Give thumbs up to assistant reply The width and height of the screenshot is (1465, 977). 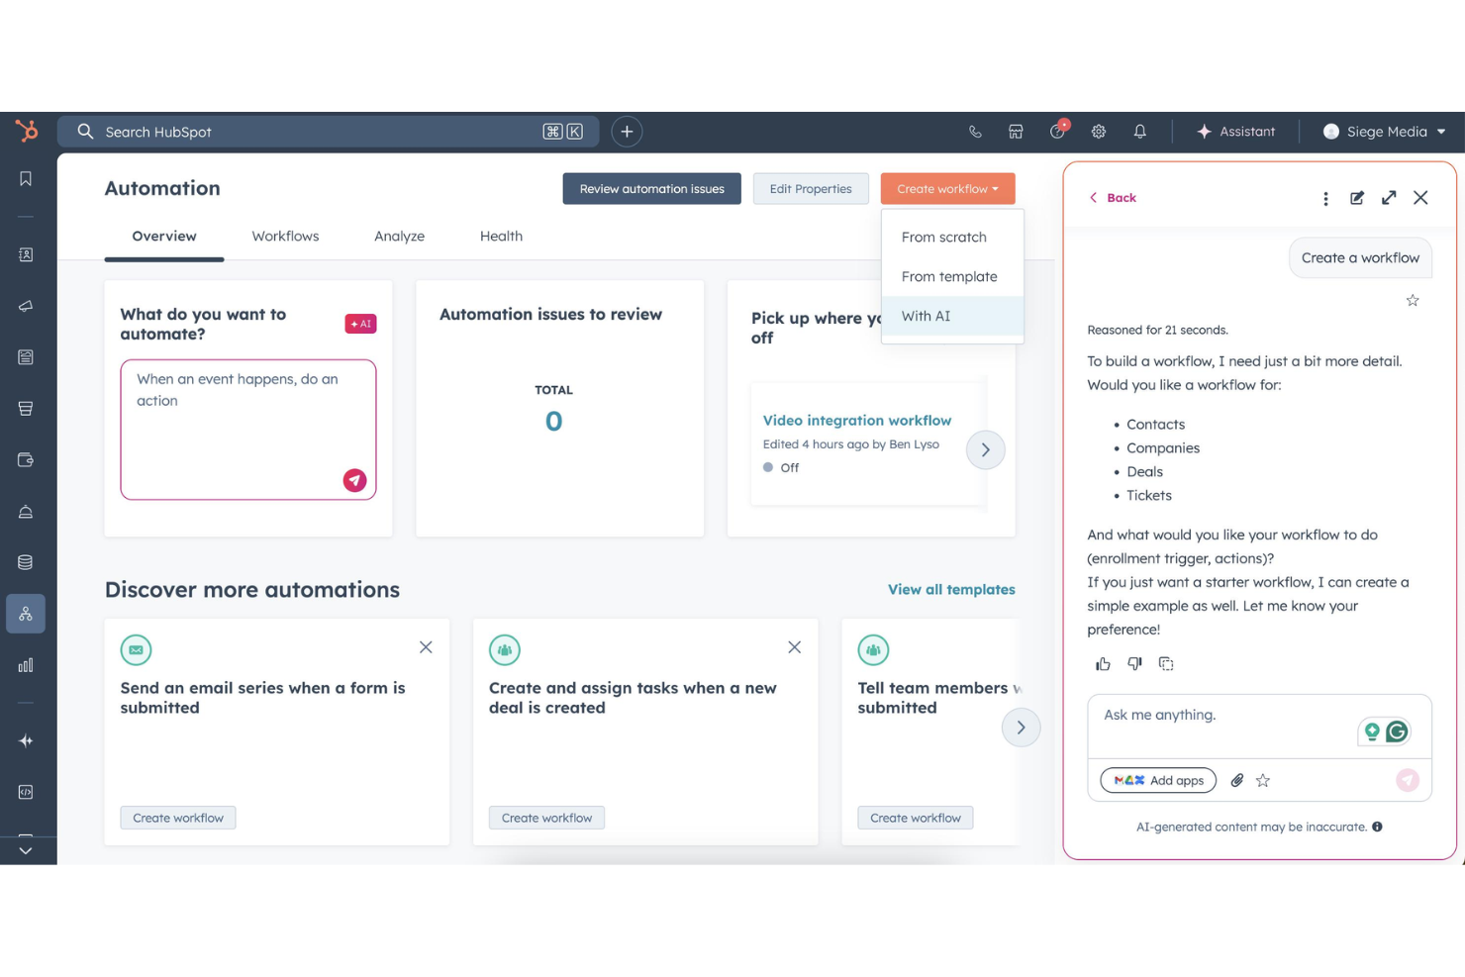(1103, 664)
